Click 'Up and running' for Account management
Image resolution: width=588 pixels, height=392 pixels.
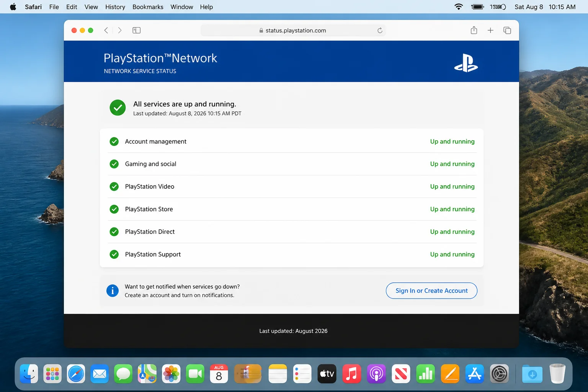coord(452,142)
